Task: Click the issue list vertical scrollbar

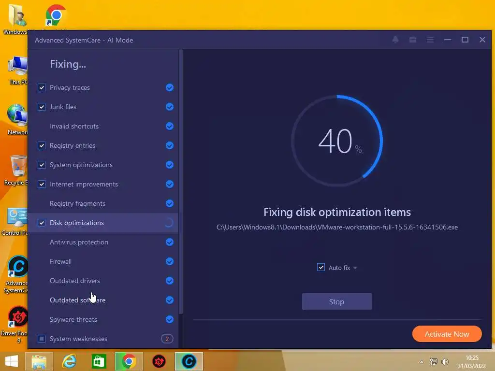Action: coord(181,182)
